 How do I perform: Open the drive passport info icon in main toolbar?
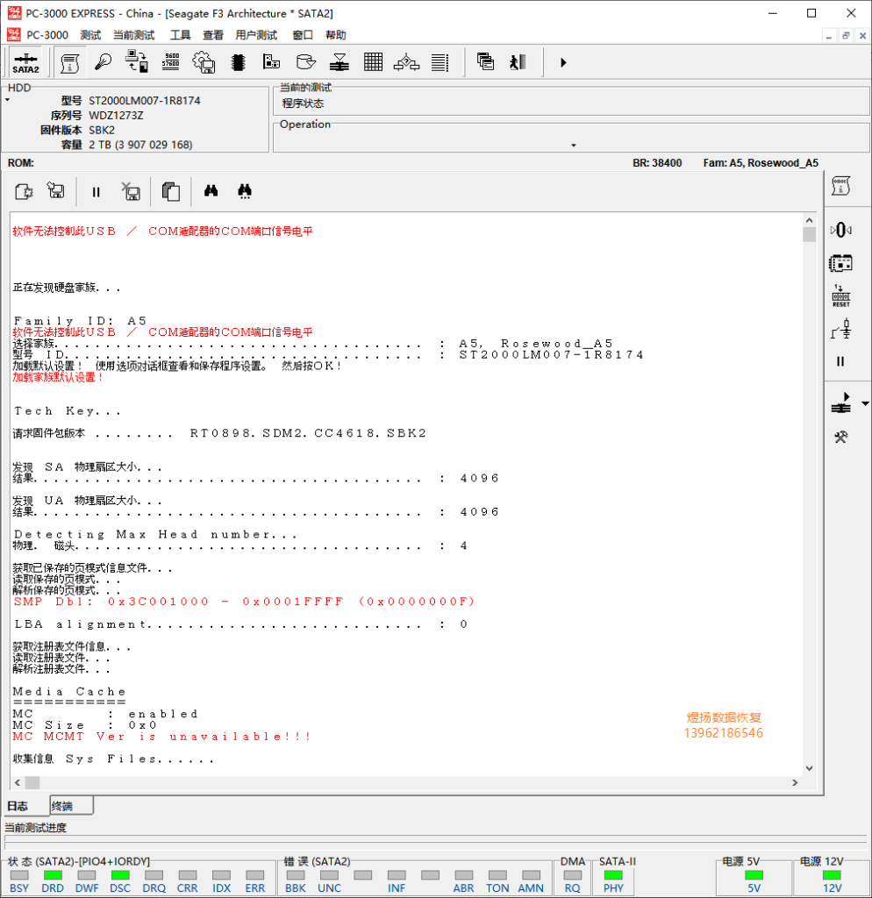click(x=70, y=62)
